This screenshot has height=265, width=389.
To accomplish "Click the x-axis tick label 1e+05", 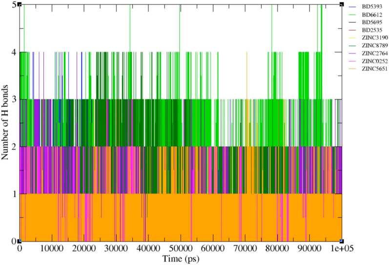I will (342, 248).
